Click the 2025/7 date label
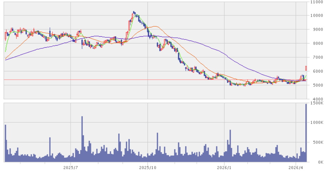Screen dimensions: 326x172 pos(71,167)
